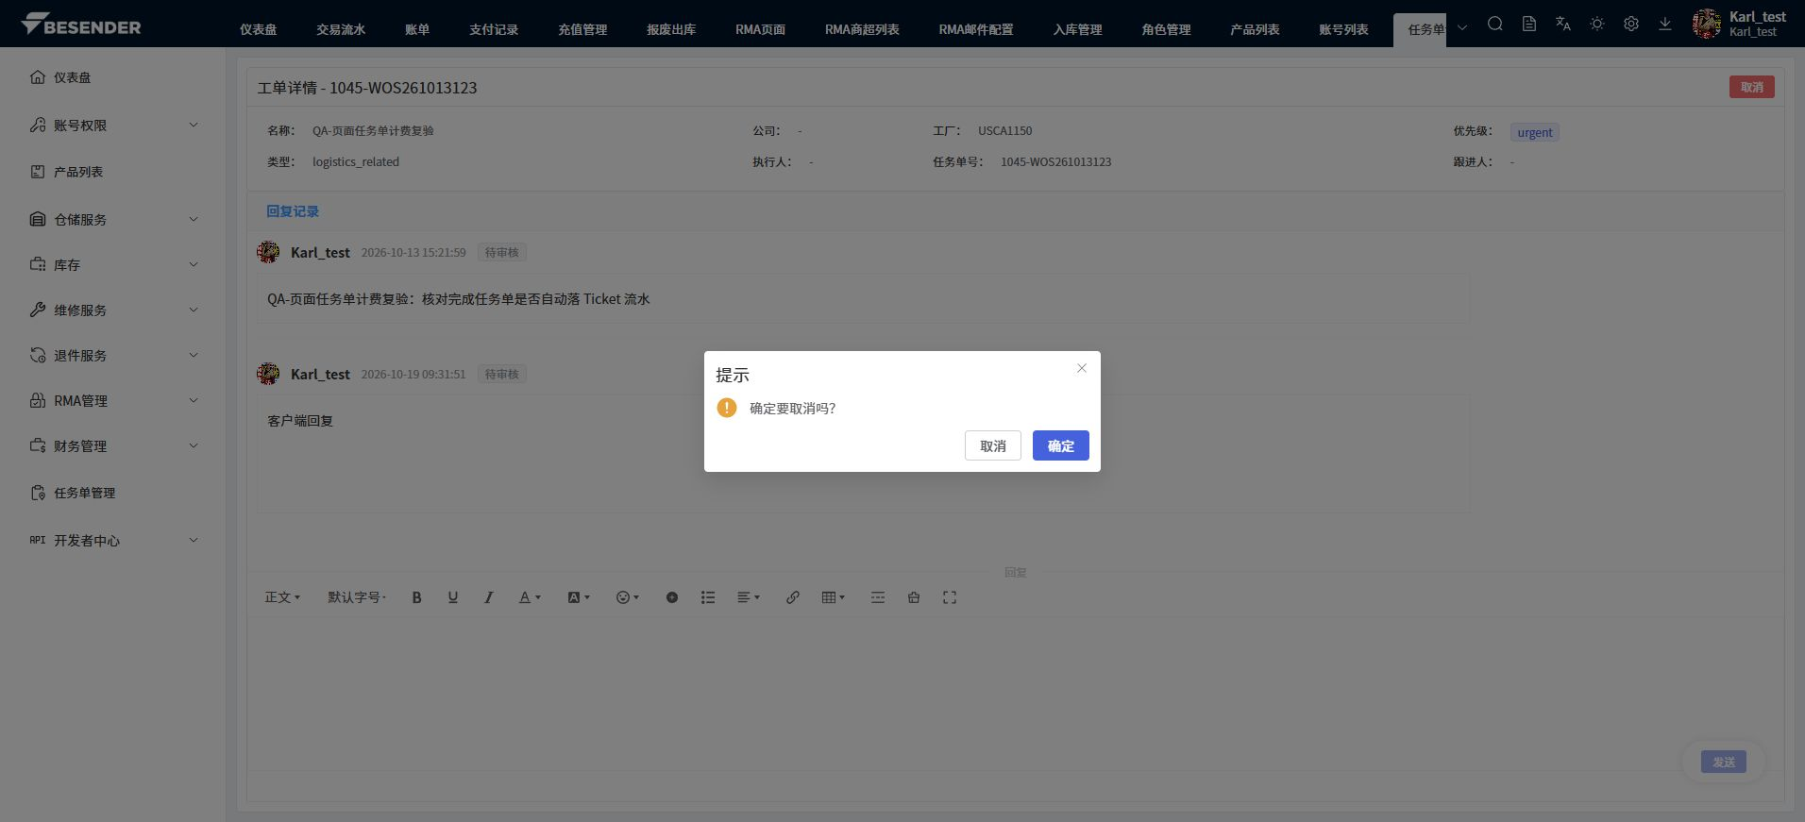Open the text alignment dropdown
Viewport: 1805px width, 822px height.
point(748,597)
